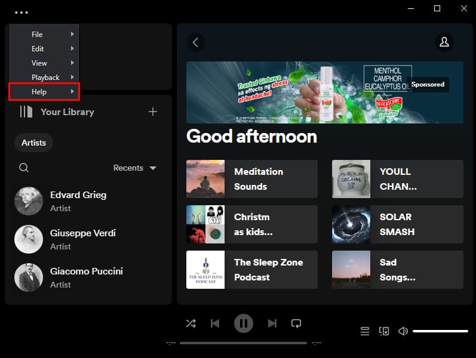Open the YOULL CHAN... playlist cover art

tap(351, 179)
